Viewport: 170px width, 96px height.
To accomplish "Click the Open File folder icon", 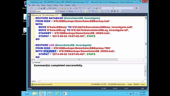I will (x=39, y=8).
